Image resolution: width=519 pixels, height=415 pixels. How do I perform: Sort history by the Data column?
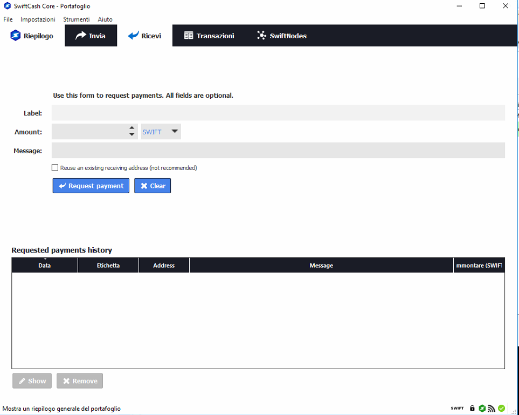(x=45, y=265)
